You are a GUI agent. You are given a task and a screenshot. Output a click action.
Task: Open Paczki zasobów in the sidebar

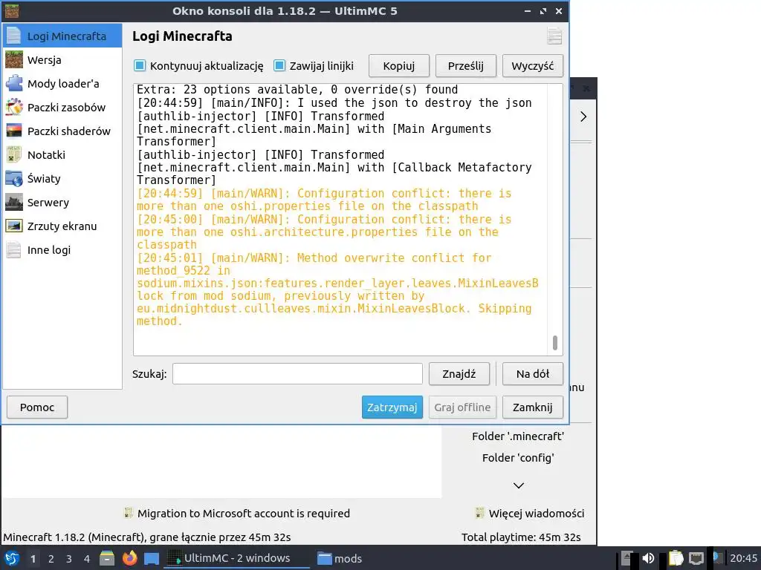[x=62, y=108]
